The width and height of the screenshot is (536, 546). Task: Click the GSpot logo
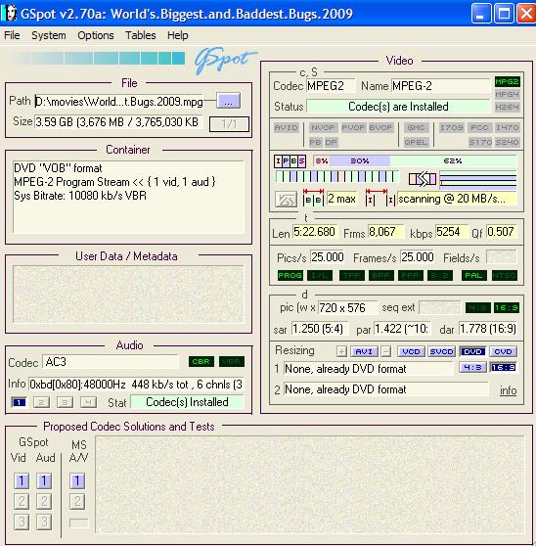[x=225, y=61]
